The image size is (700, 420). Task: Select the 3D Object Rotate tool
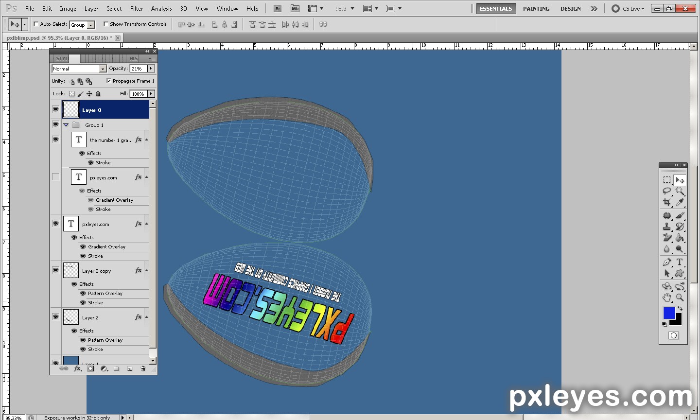coord(667,286)
